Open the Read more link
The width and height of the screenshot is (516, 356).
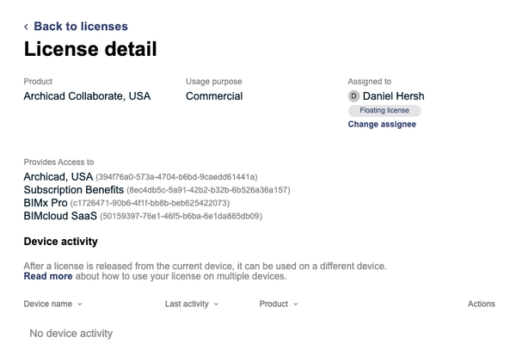click(48, 277)
